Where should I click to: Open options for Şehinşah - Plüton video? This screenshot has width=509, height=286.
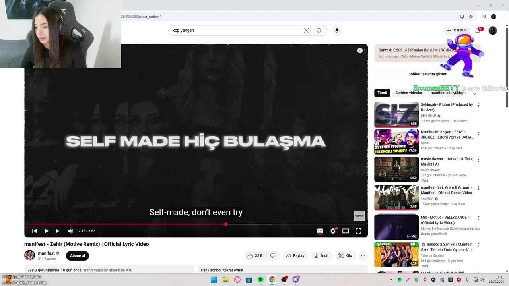[479, 105]
